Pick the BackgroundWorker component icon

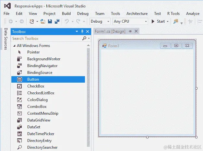click(19, 59)
